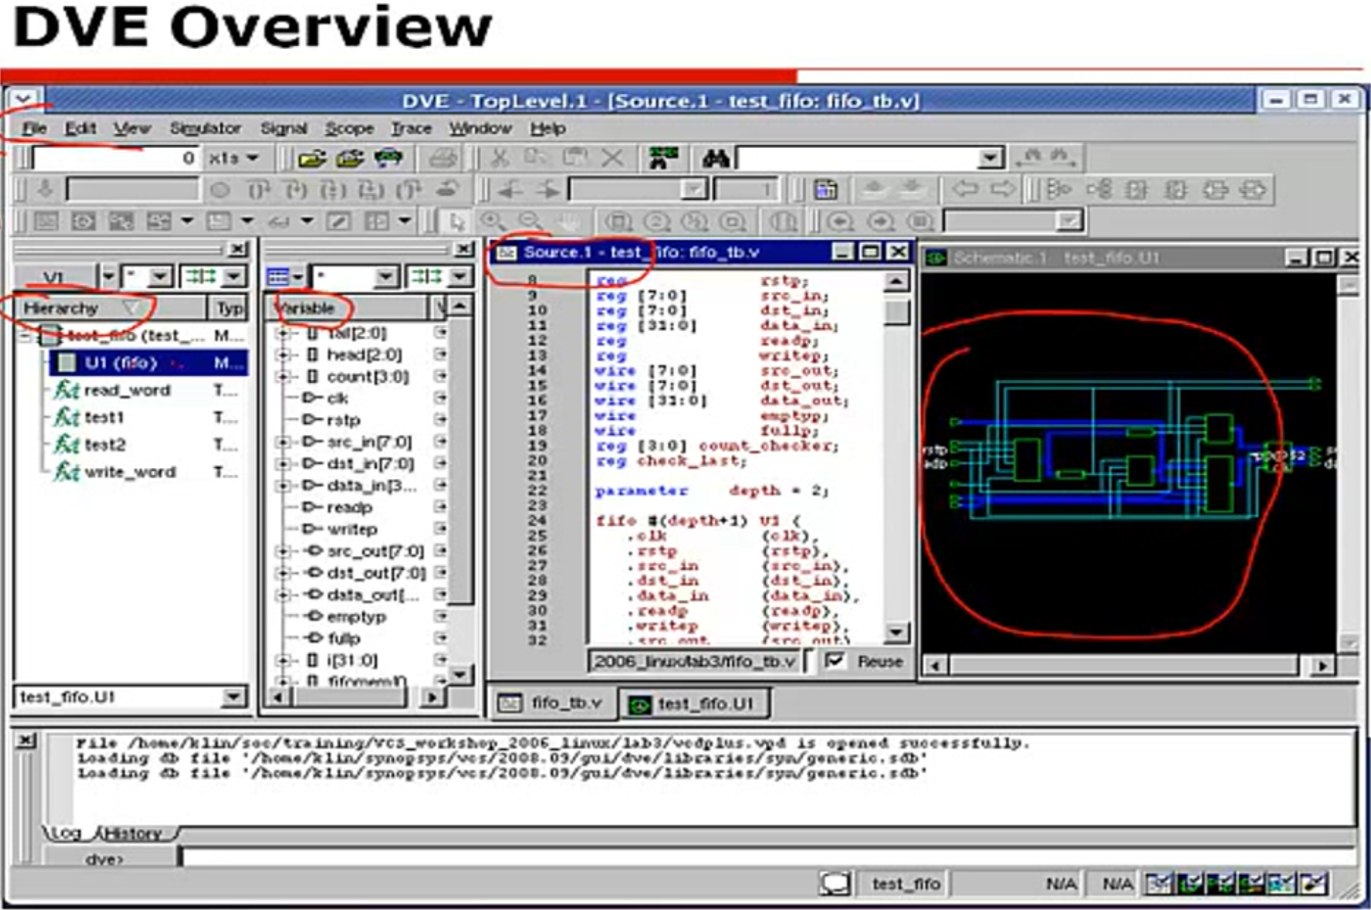Open the time unit x1s dropdown
Viewport: 1371px width, 910px height.
pyautogui.click(x=234, y=158)
